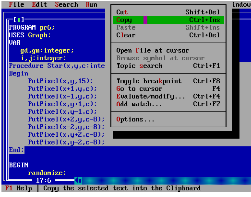Click the Procedure Star line
Screen dimensions: 251x197
pyautogui.click(x=57, y=66)
